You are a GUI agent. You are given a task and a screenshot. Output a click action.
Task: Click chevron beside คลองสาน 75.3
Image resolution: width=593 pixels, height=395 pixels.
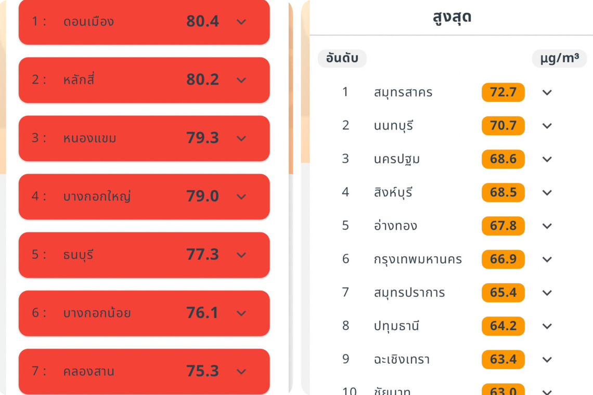pos(241,371)
